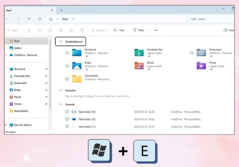Viewport: 239px width, 167px height.
Task: Open the Filter dropdown
Action: (x=140, y=30)
